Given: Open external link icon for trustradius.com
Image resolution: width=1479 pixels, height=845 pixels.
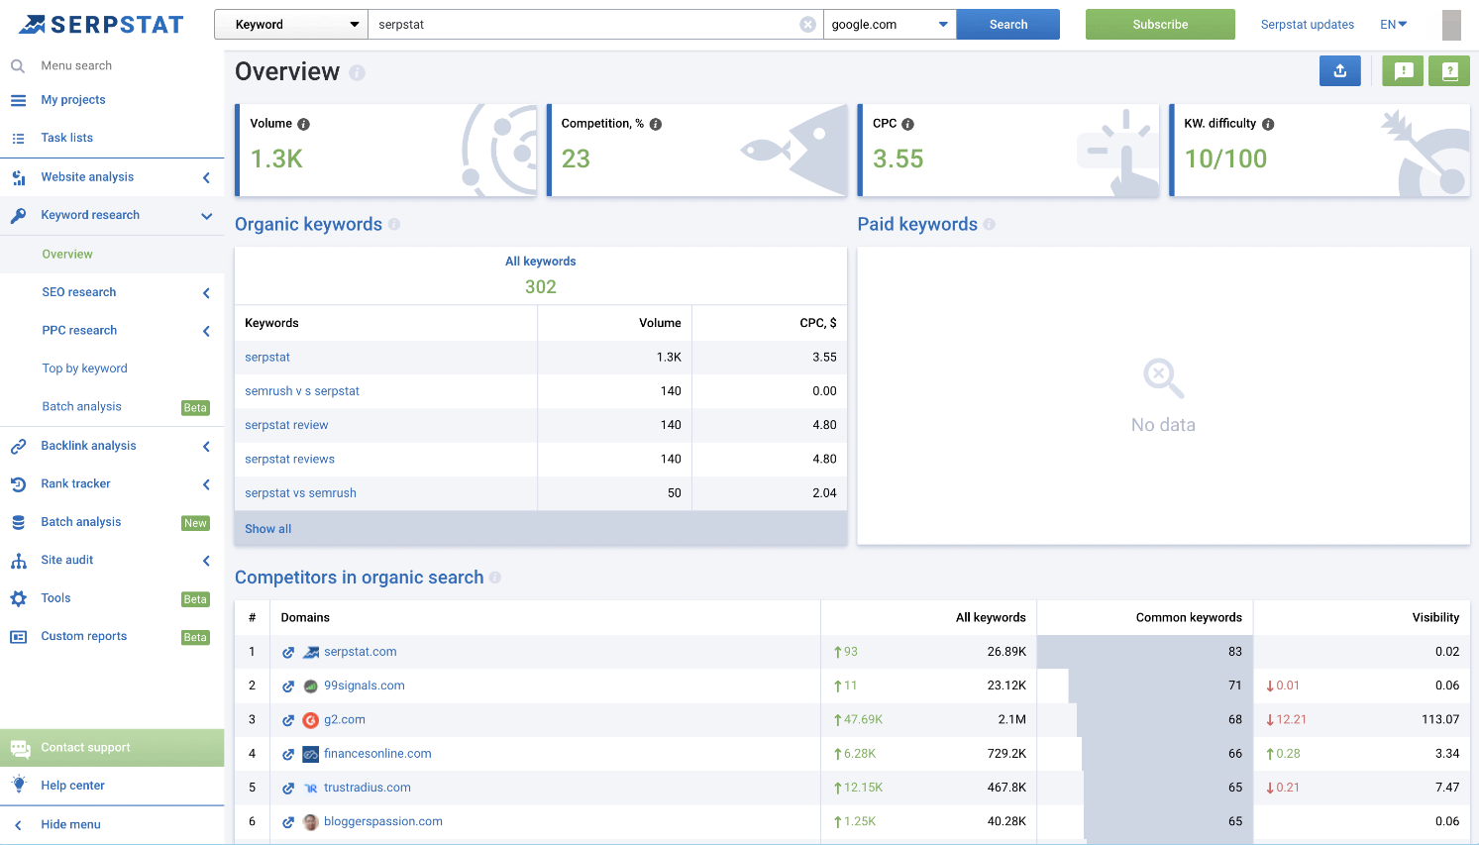Looking at the screenshot, I should point(288,788).
